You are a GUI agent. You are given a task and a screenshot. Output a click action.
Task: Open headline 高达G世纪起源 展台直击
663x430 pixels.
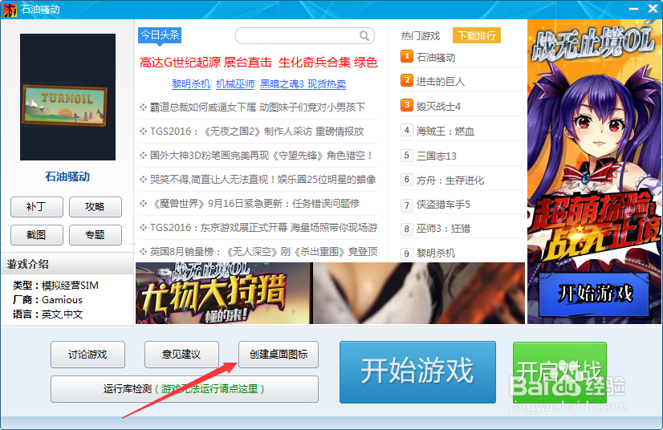coord(205,63)
